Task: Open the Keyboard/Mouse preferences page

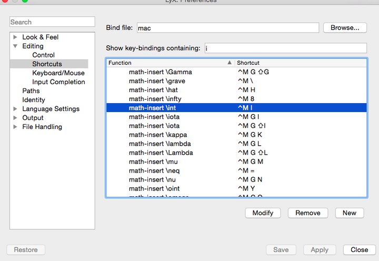Action: pos(58,73)
